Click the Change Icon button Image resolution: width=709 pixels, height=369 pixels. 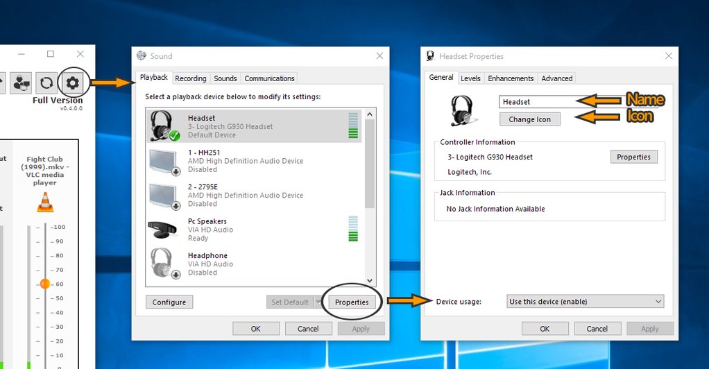[x=529, y=119]
